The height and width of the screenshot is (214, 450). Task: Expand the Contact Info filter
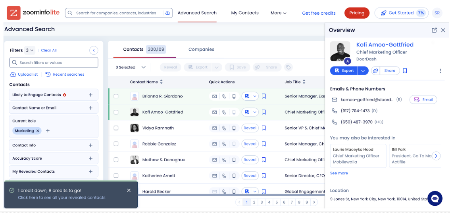(x=90, y=145)
